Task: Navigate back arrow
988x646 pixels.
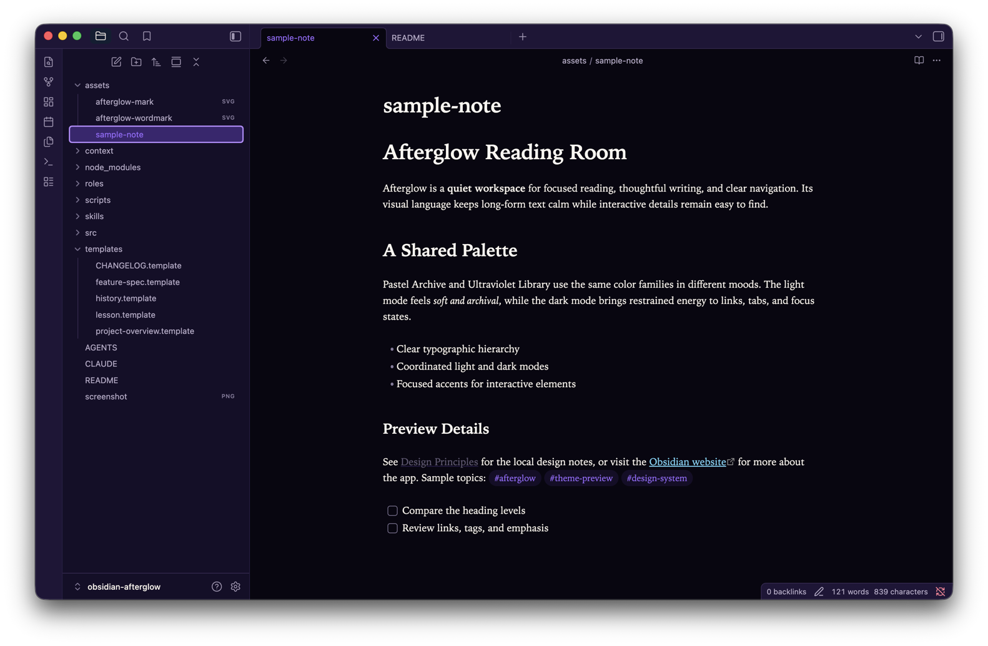Action: [x=266, y=61]
